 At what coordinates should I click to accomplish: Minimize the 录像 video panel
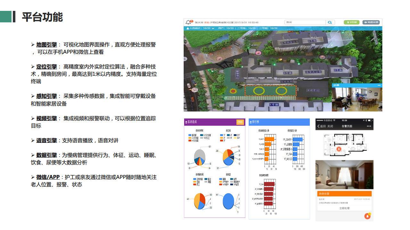coord(380,85)
